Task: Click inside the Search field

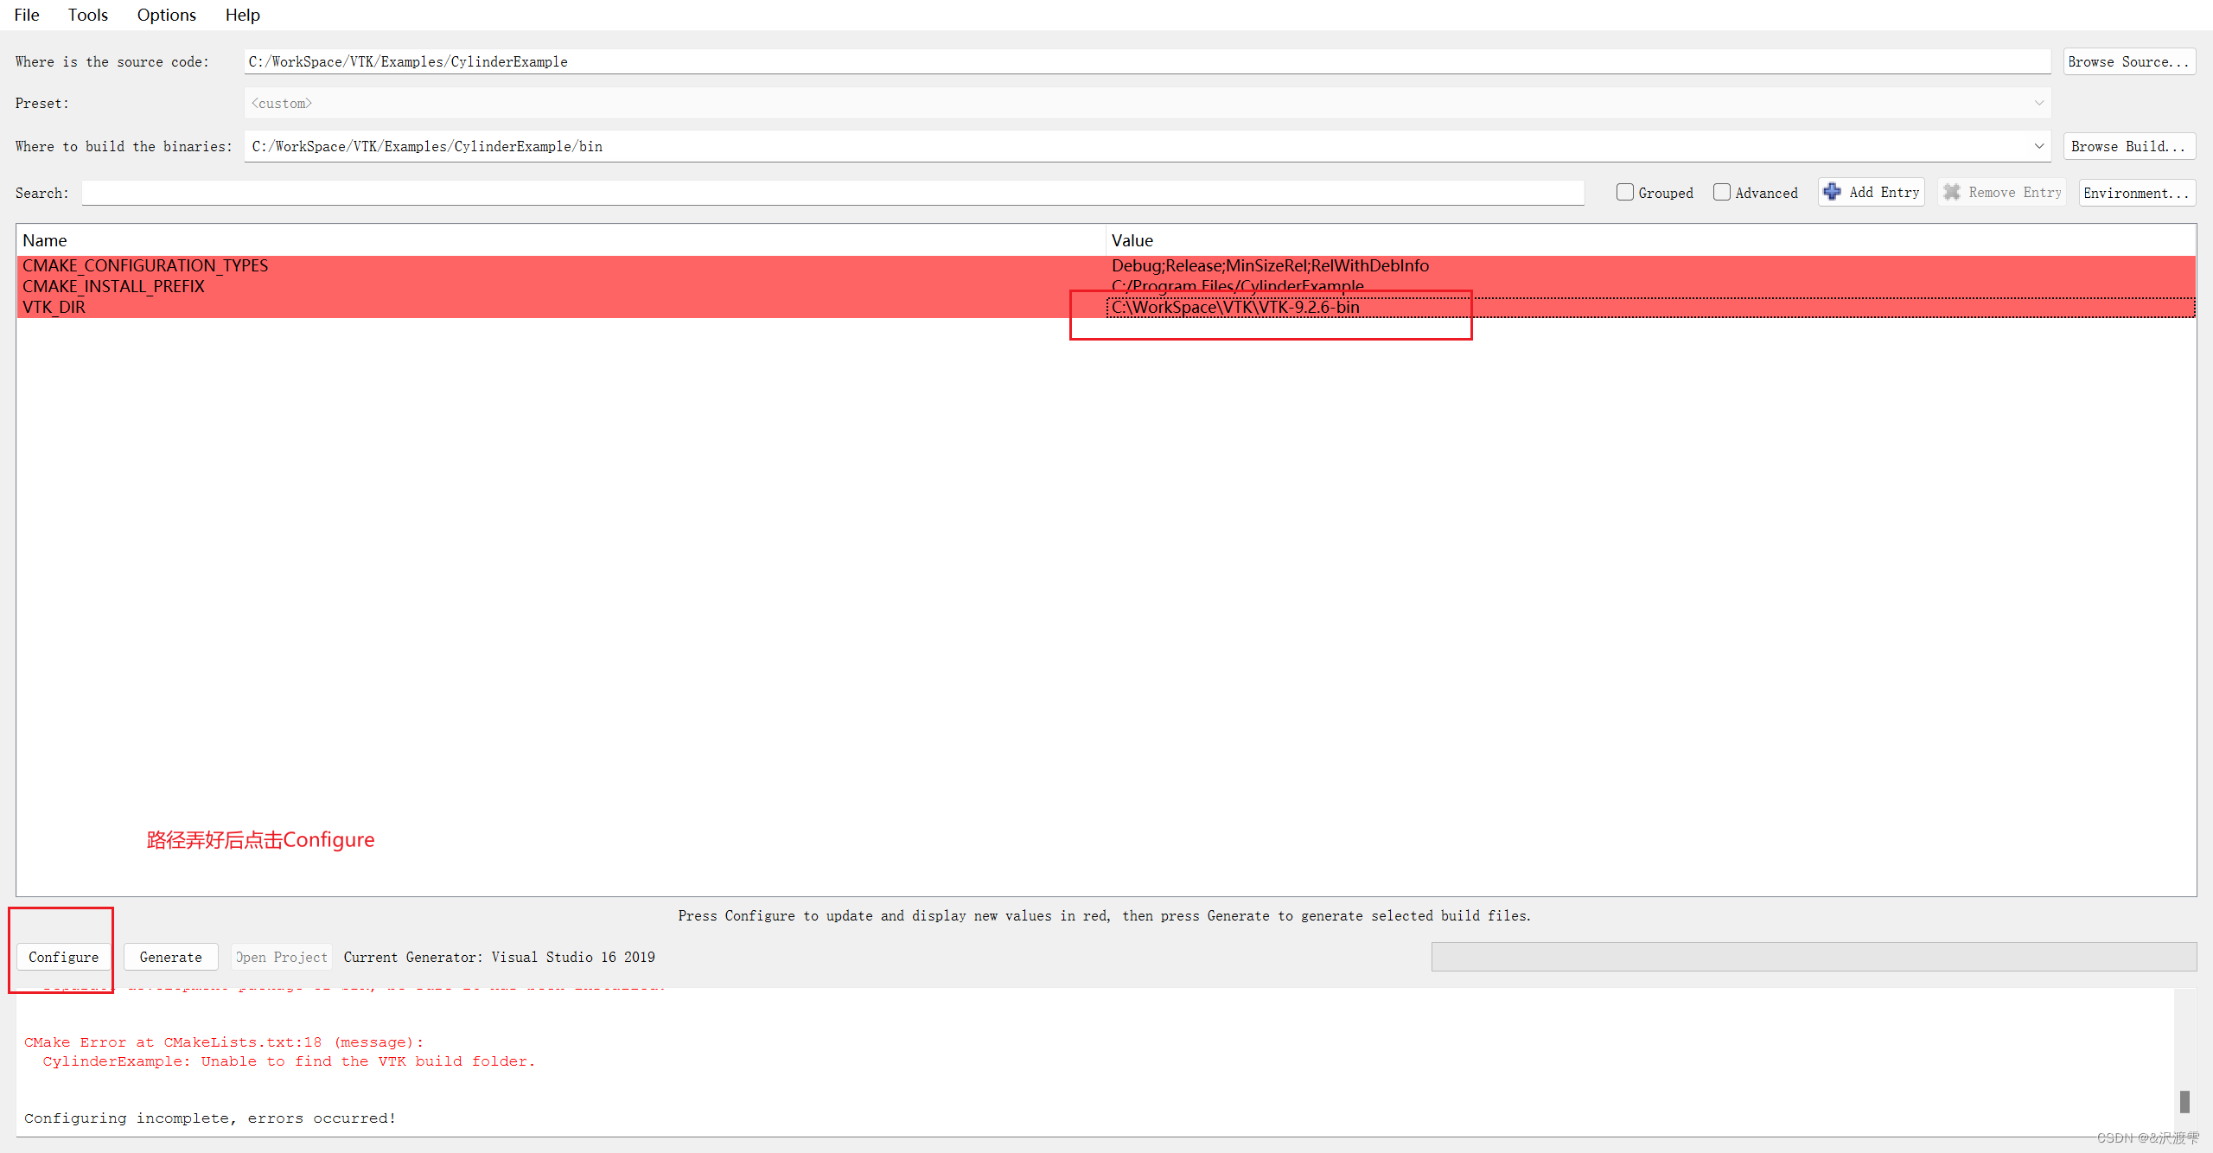Action: tap(830, 192)
